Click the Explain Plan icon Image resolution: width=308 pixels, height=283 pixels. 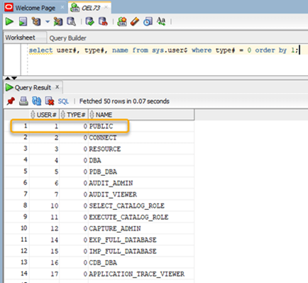(x=36, y=21)
